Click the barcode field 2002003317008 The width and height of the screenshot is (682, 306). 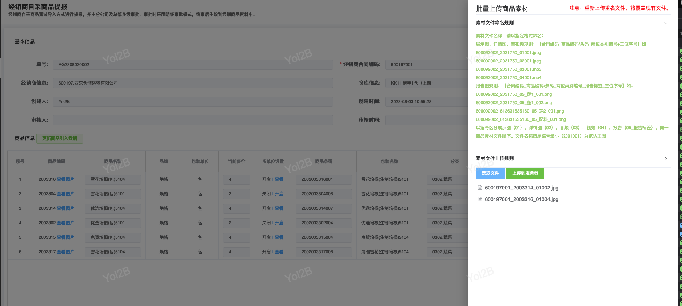(323, 252)
